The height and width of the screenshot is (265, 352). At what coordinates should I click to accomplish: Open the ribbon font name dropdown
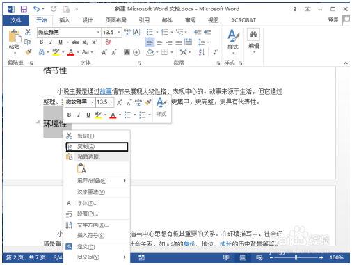98,32
